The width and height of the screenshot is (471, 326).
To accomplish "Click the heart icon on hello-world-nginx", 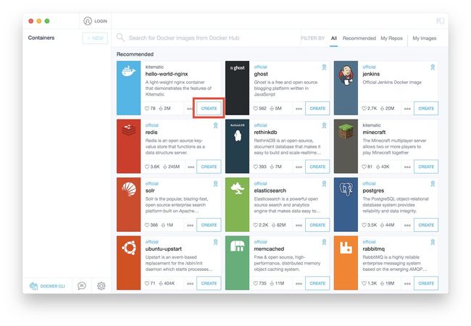I will [x=146, y=108].
